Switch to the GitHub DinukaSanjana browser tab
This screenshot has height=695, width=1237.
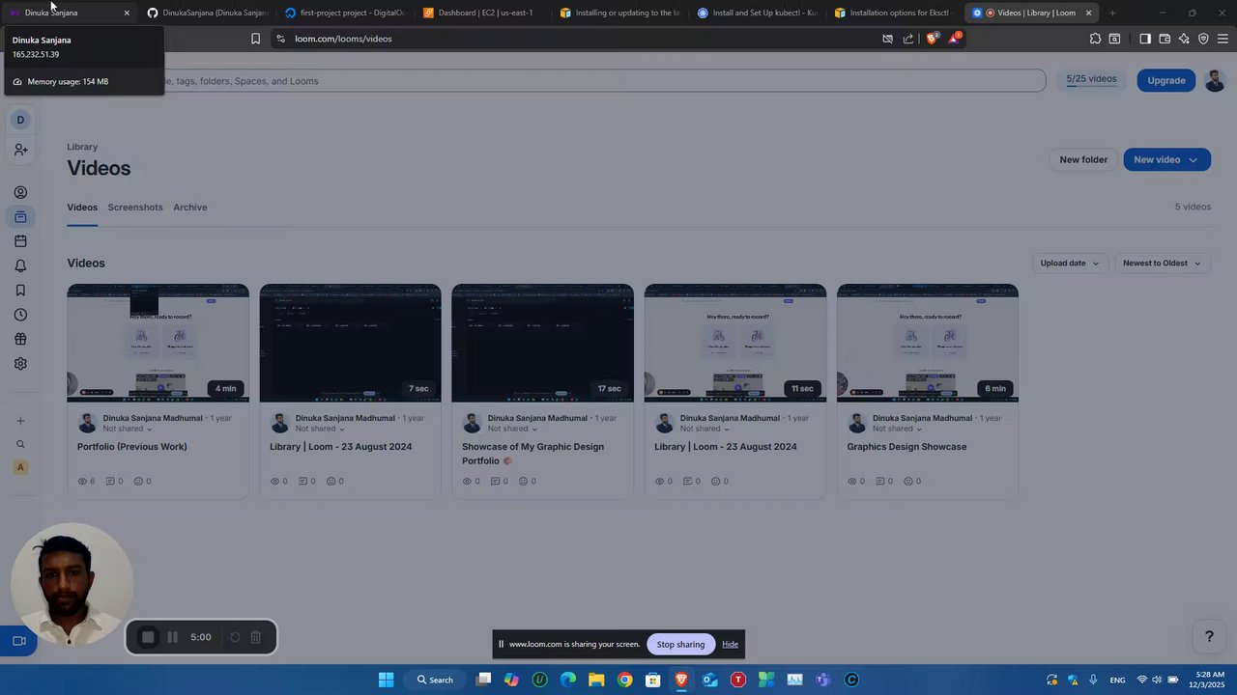click(x=207, y=13)
